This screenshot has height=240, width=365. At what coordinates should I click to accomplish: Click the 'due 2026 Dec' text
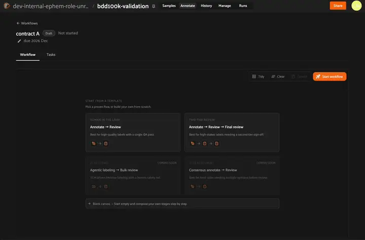pyautogui.click(x=35, y=41)
